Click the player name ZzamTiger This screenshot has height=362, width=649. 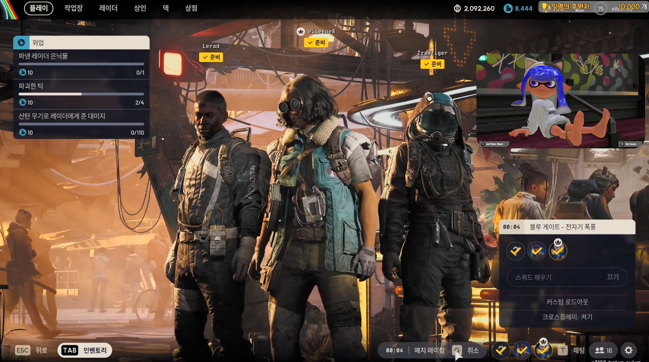click(x=432, y=53)
